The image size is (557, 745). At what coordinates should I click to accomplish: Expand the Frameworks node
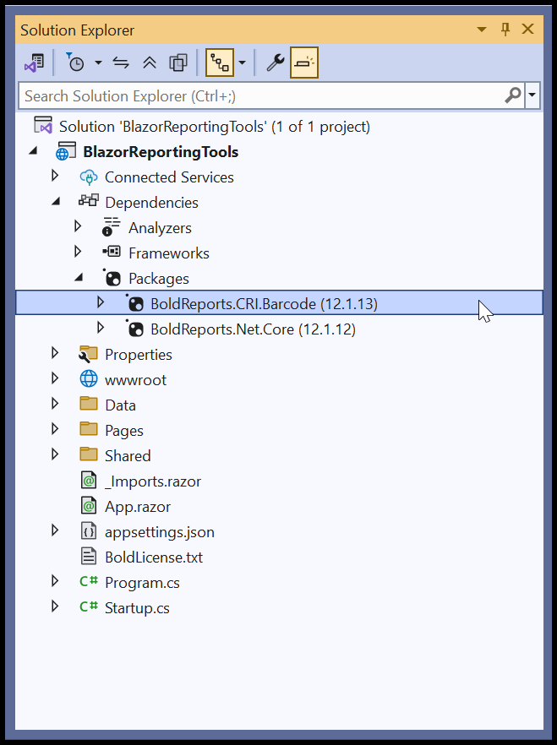pyautogui.click(x=78, y=252)
